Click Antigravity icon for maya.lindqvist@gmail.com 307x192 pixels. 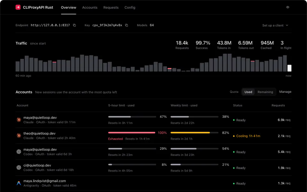point(19,183)
